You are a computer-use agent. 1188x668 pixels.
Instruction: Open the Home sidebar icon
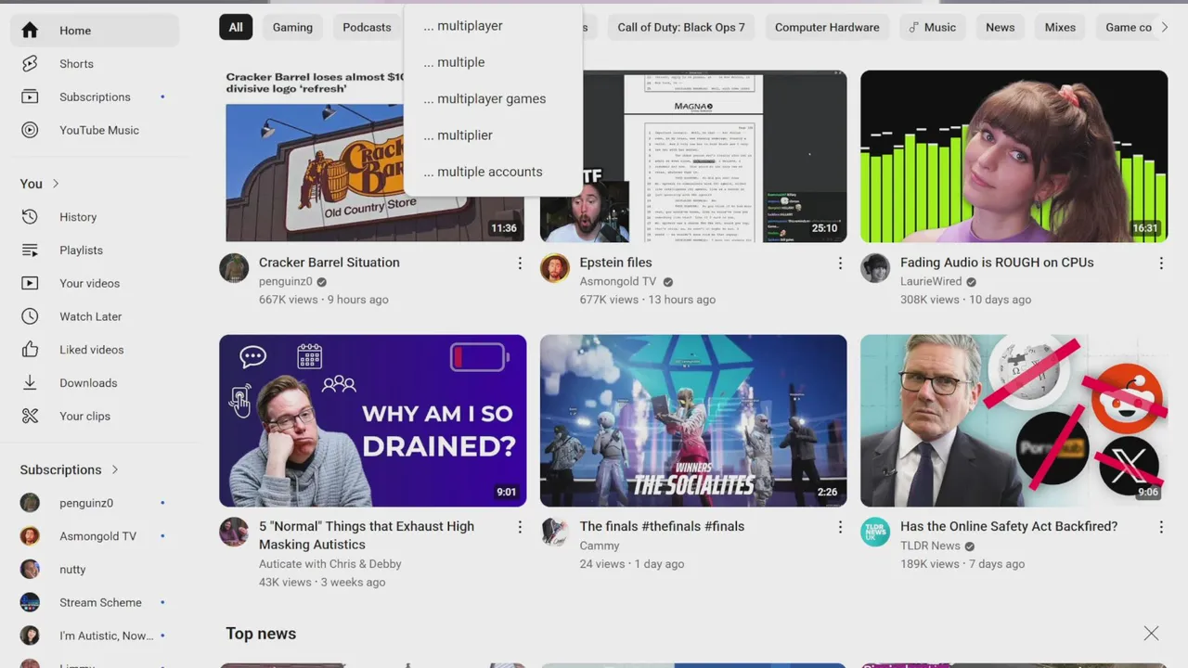pos(30,31)
